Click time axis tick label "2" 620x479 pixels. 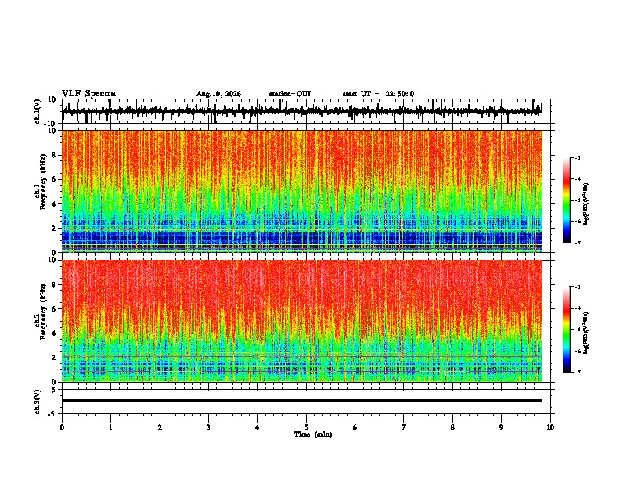160,427
